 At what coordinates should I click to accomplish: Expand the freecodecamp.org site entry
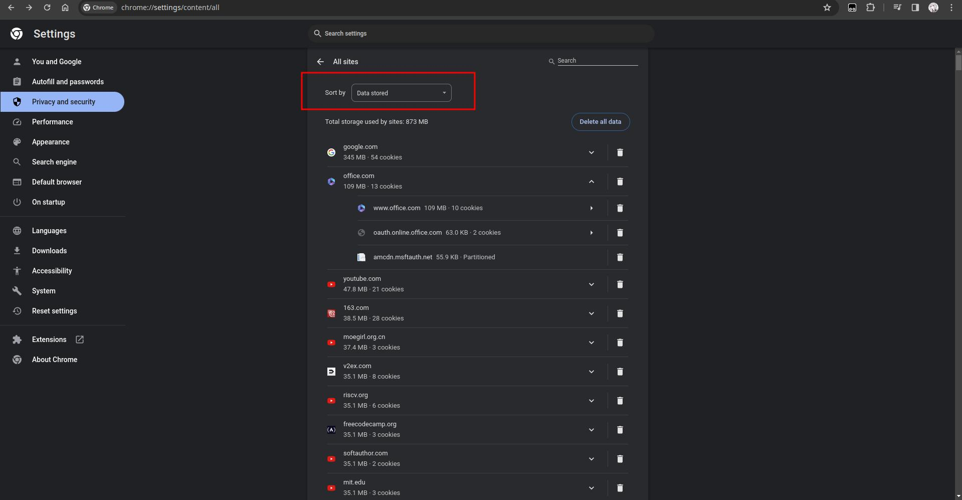click(592, 430)
